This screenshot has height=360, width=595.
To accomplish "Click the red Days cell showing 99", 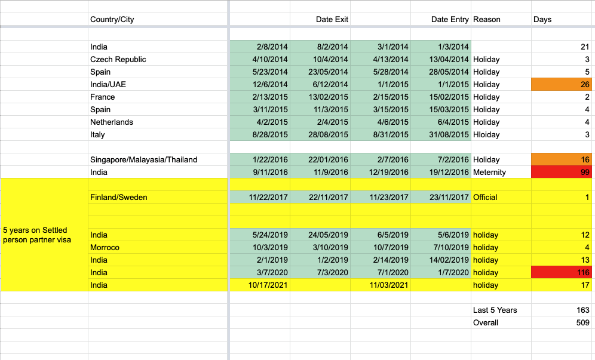I will point(562,172).
